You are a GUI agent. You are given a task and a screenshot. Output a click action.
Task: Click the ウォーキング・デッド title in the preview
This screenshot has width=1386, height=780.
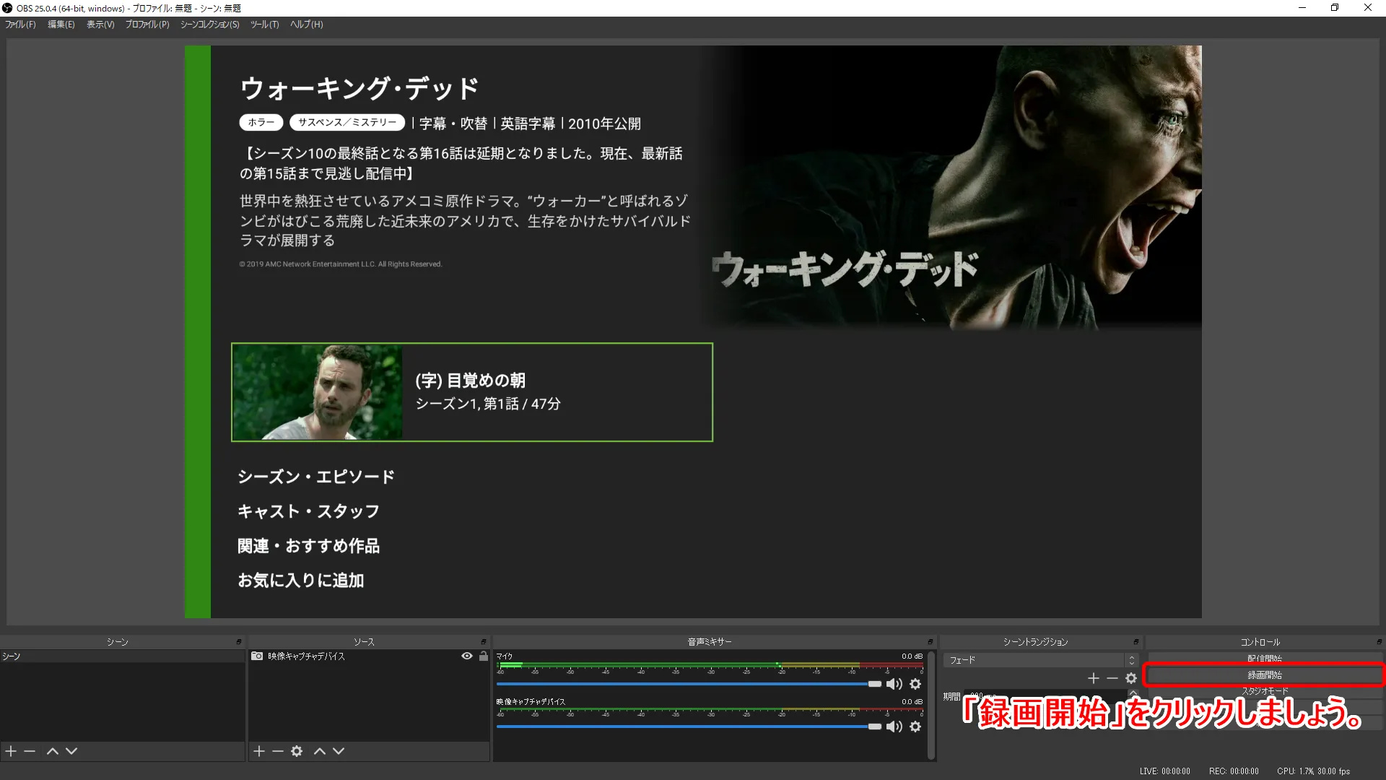pyautogui.click(x=359, y=89)
